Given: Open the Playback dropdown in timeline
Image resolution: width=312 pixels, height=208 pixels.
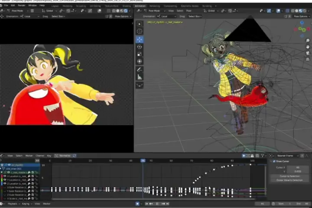Looking at the screenshot, I should (13, 204).
